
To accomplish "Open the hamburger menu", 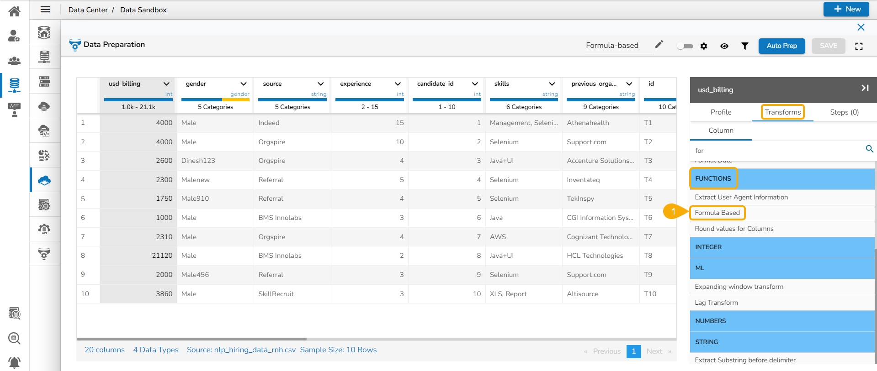I will pyautogui.click(x=45, y=10).
